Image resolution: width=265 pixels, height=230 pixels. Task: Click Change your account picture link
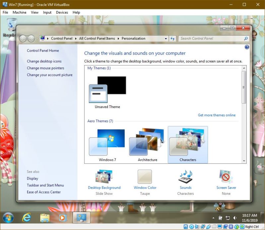(50, 75)
